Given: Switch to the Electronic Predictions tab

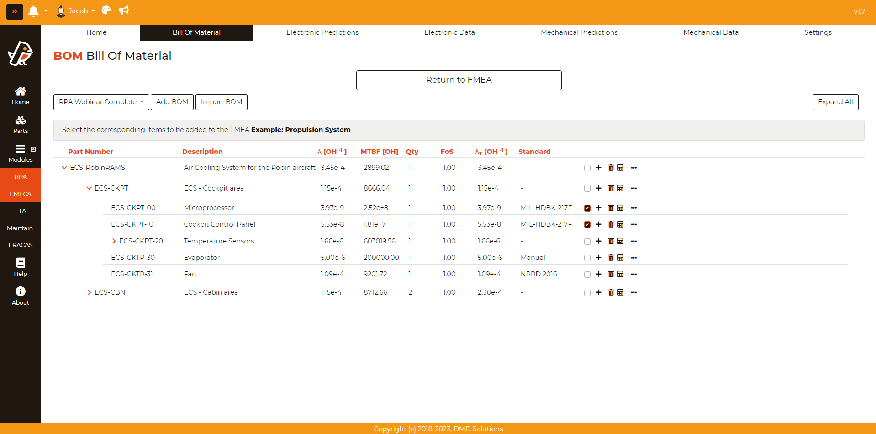Looking at the screenshot, I should (x=322, y=32).
